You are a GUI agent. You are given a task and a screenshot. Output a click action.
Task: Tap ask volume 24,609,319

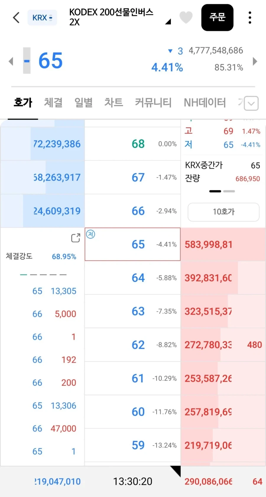click(x=57, y=211)
